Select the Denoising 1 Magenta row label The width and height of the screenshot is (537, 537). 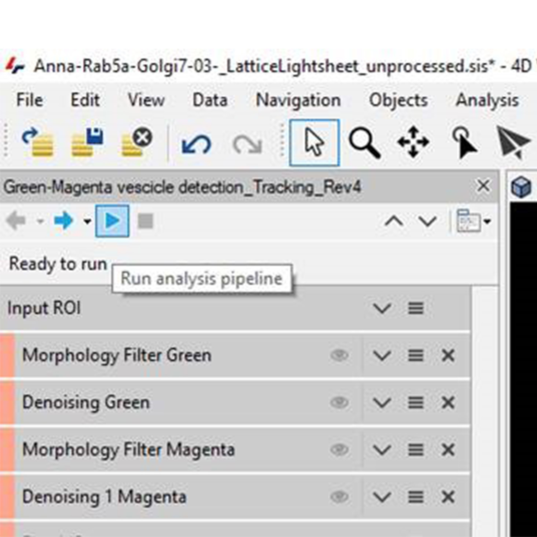tap(104, 497)
